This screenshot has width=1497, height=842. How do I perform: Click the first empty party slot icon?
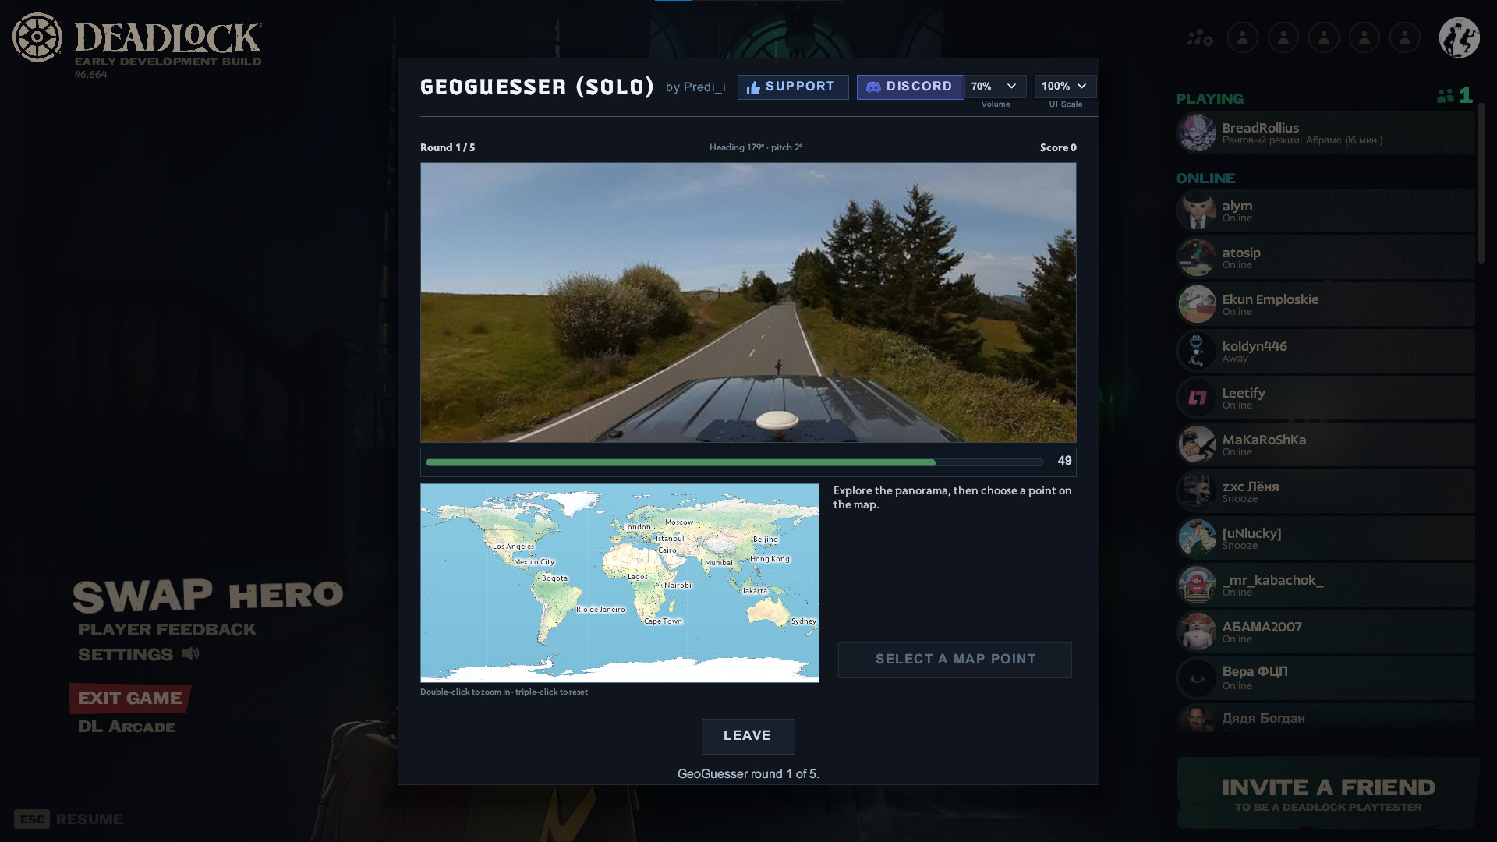pos(1242,37)
